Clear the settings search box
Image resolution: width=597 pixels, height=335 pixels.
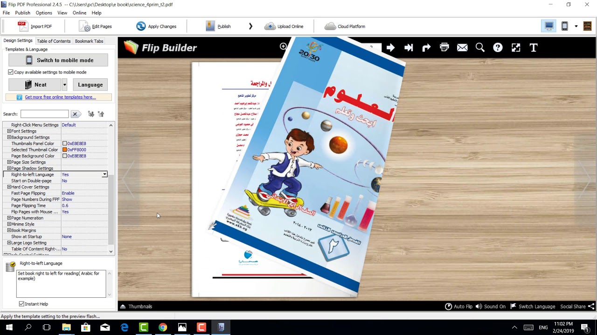pyautogui.click(x=75, y=114)
